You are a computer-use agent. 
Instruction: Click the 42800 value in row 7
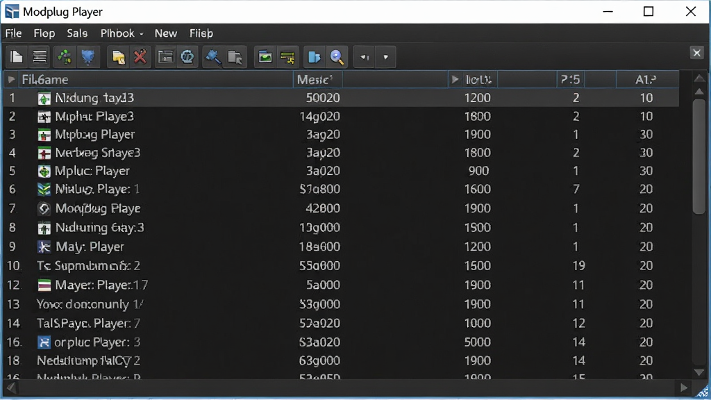pyautogui.click(x=323, y=208)
